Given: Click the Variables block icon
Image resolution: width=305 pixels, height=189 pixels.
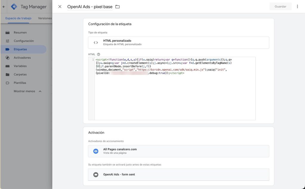Looking at the screenshot, I should pos(7,66).
